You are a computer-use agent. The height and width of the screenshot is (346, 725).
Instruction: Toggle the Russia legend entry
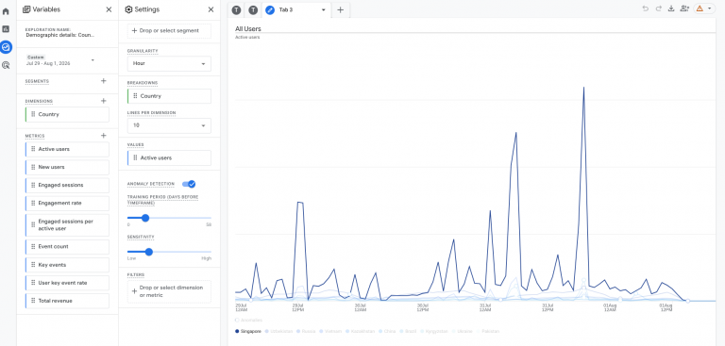[x=306, y=331]
